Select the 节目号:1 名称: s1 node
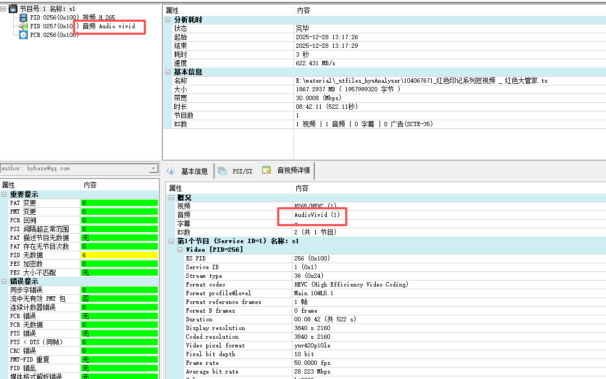 tap(47, 9)
